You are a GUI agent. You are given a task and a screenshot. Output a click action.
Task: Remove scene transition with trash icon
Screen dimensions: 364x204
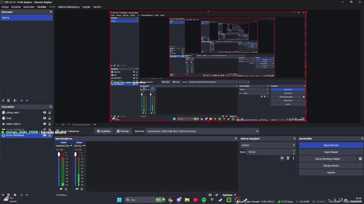[x=288, y=158]
